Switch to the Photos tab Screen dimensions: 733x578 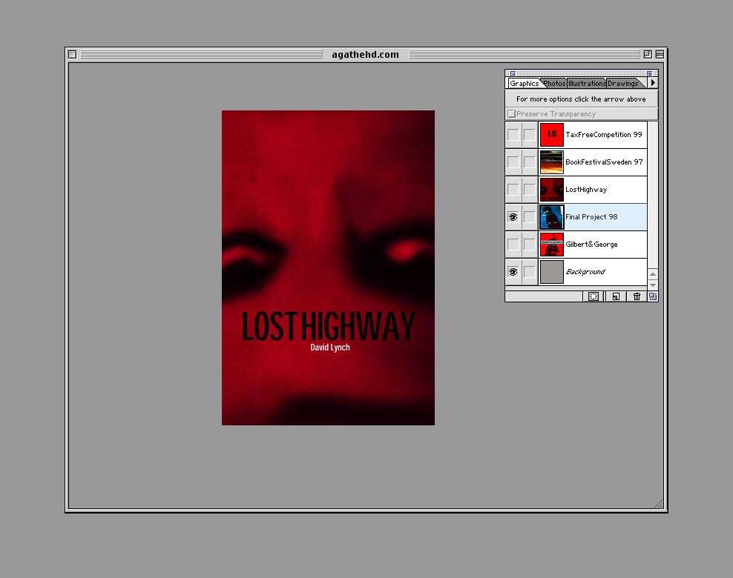[x=554, y=83]
